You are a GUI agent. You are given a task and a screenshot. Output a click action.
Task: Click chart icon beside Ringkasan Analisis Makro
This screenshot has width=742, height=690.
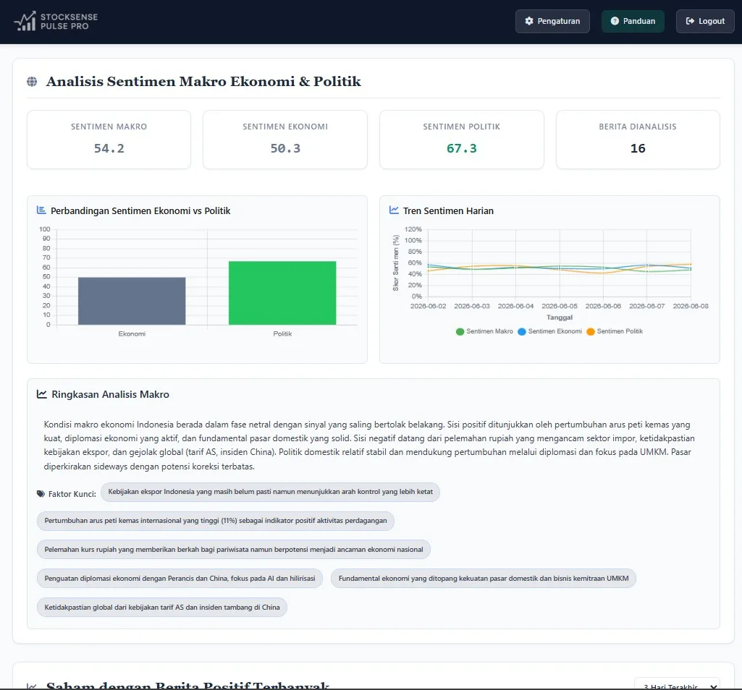click(42, 394)
